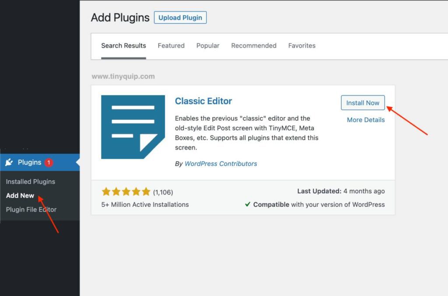Open the Featured plugins tab

pyautogui.click(x=171, y=45)
